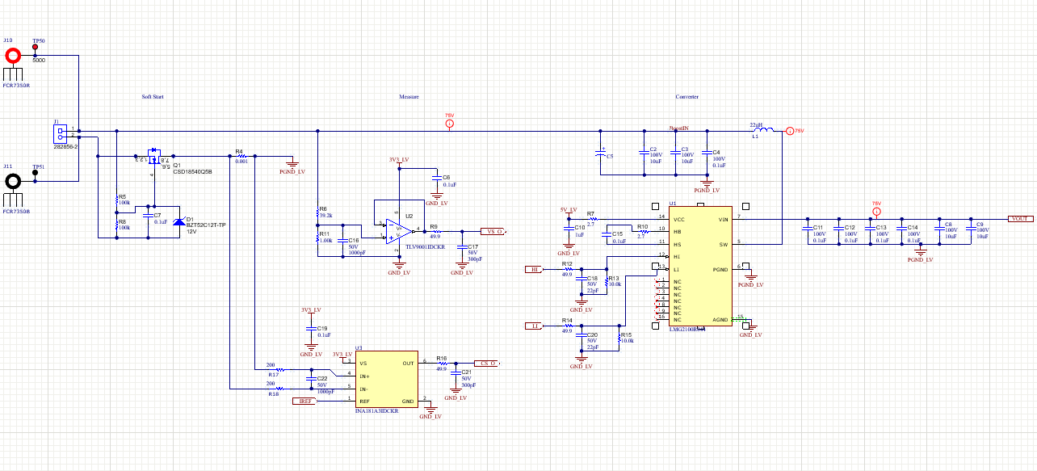The width and height of the screenshot is (1037, 471).
Task: Select the R4 0.001 shunt resistor
Action: coord(241,156)
